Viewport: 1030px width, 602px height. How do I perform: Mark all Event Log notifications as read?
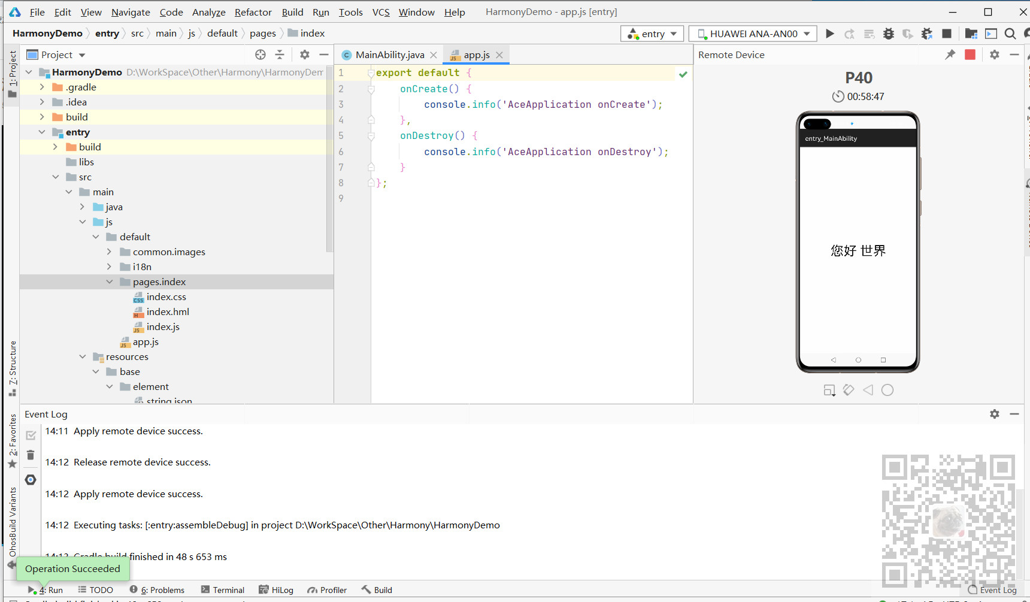[x=31, y=435]
